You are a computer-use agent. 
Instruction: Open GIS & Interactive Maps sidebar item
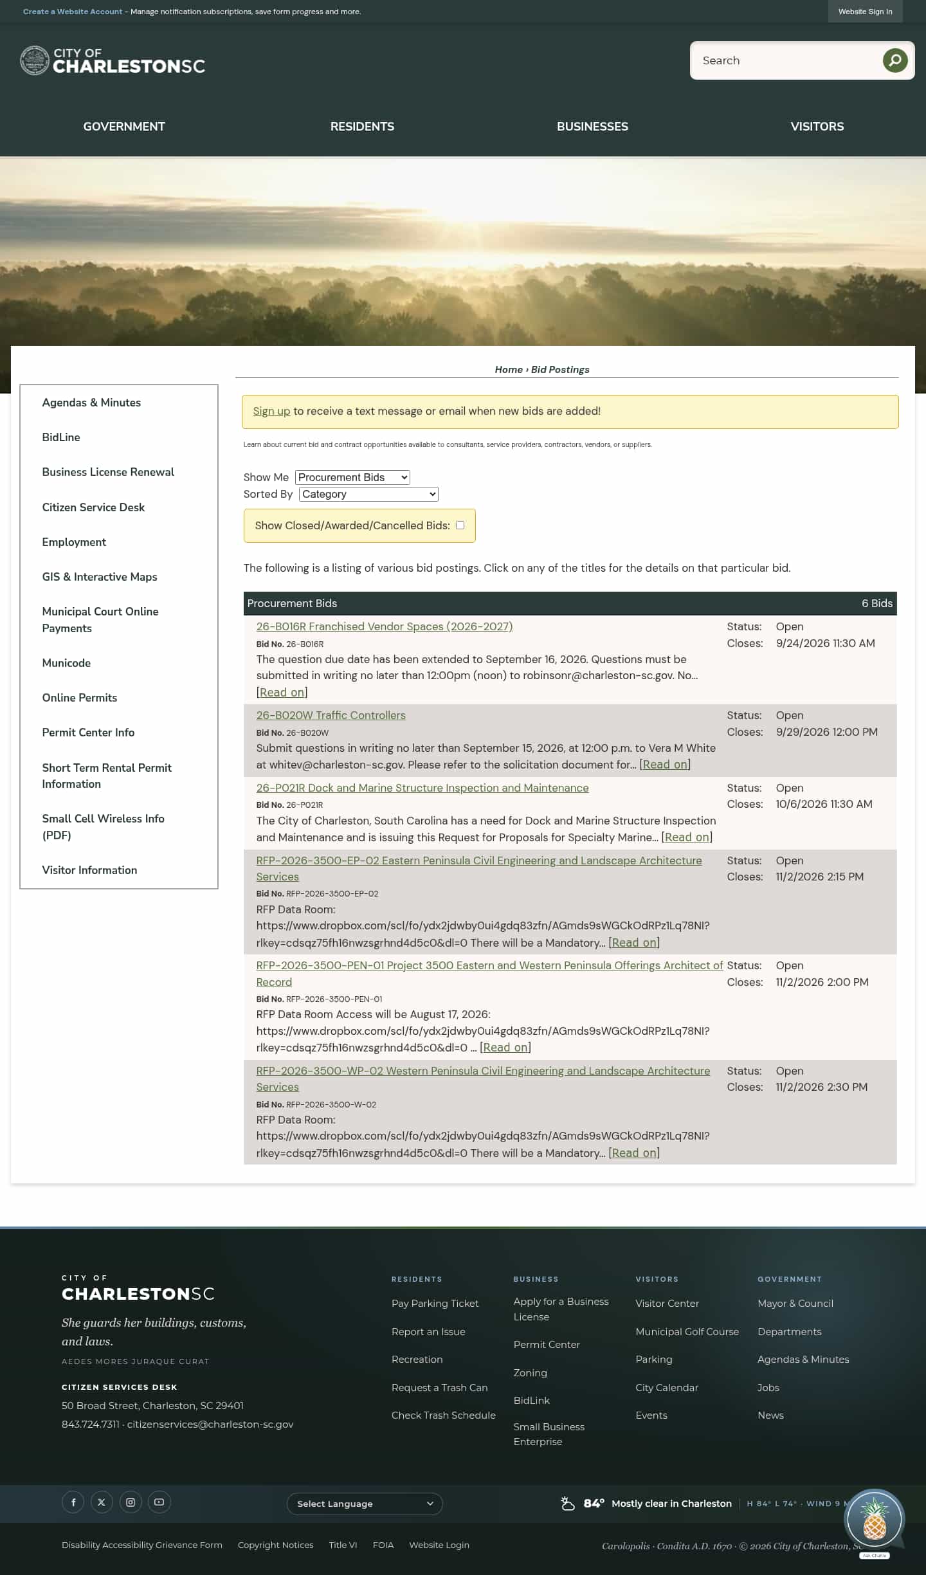[x=100, y=577]
